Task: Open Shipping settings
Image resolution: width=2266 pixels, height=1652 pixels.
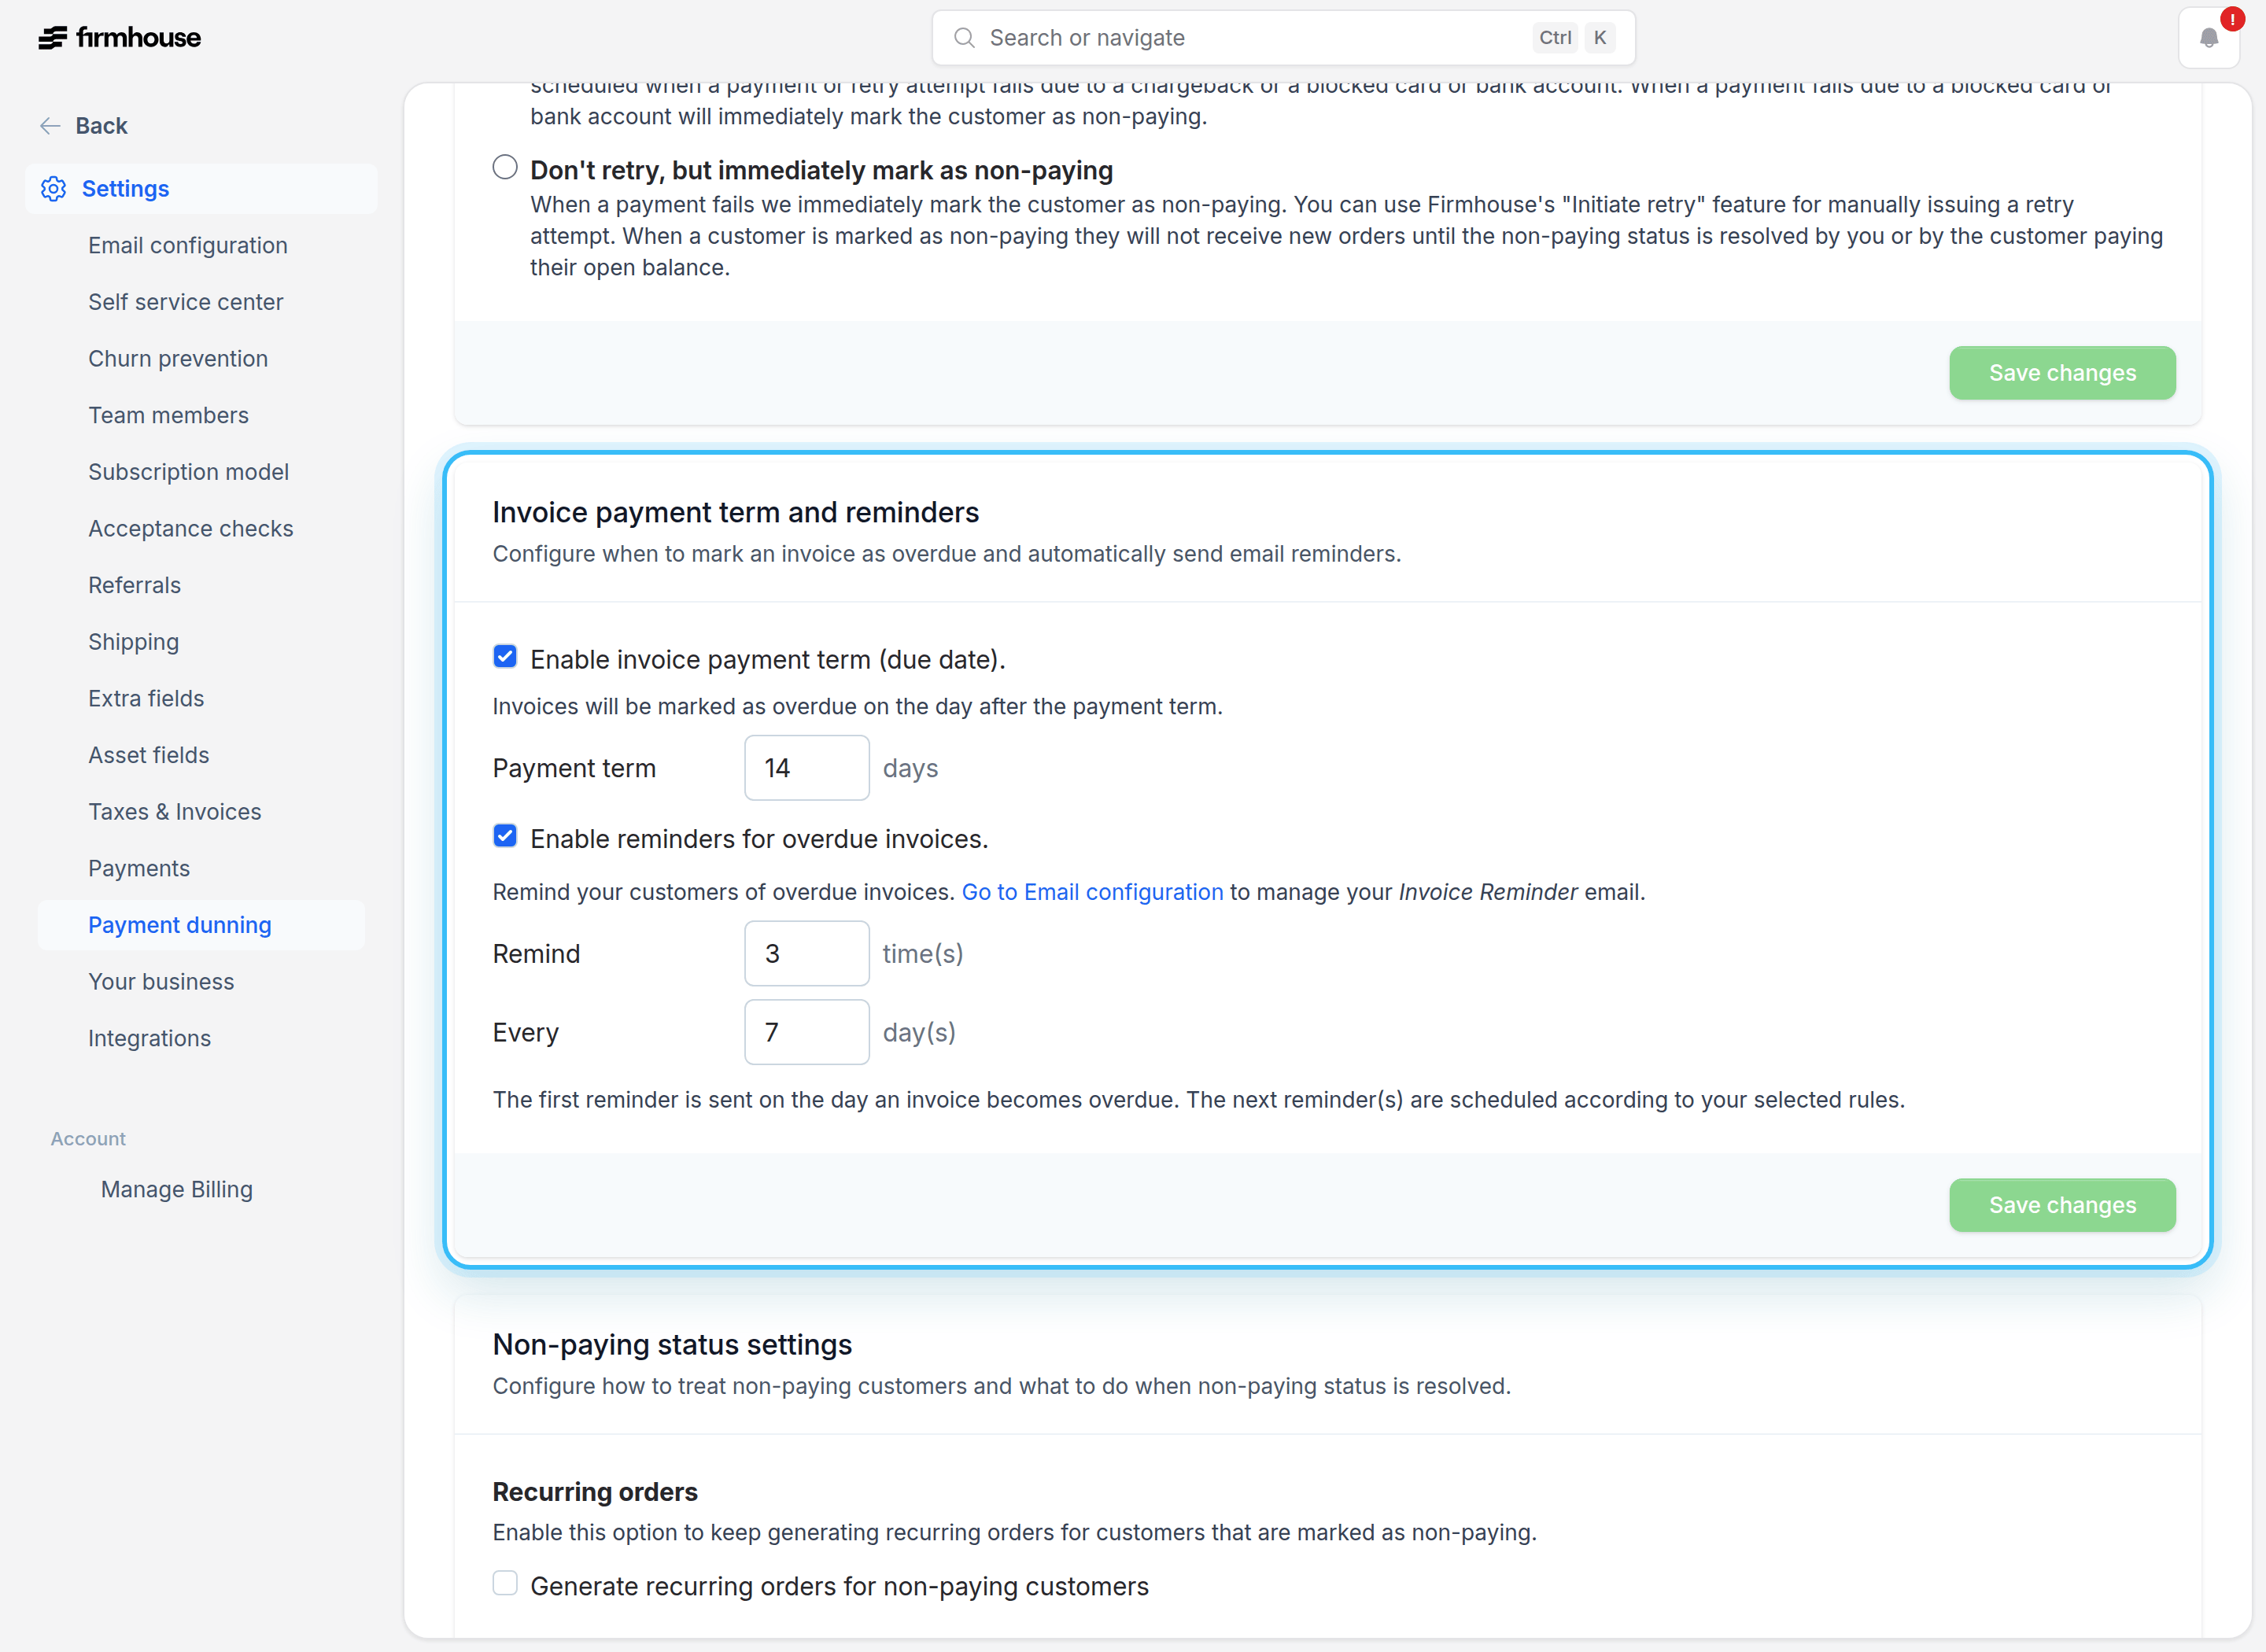Action: [x=134, y=642]
